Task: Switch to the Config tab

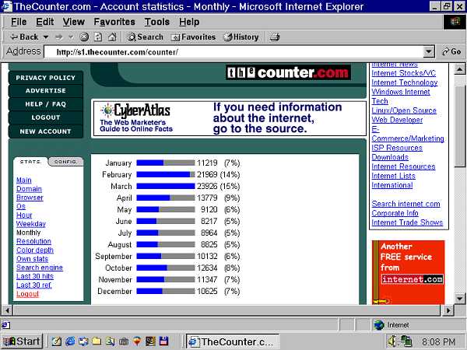Action: (65, 162)
